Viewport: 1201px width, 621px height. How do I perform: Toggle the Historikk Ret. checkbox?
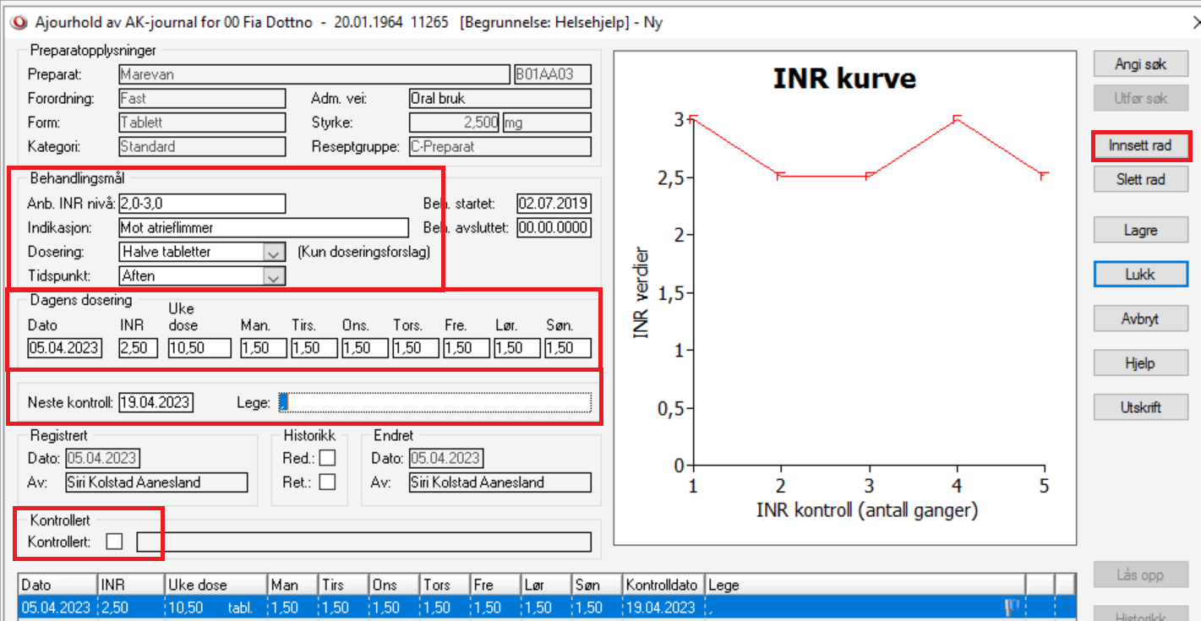coord(327,482)
